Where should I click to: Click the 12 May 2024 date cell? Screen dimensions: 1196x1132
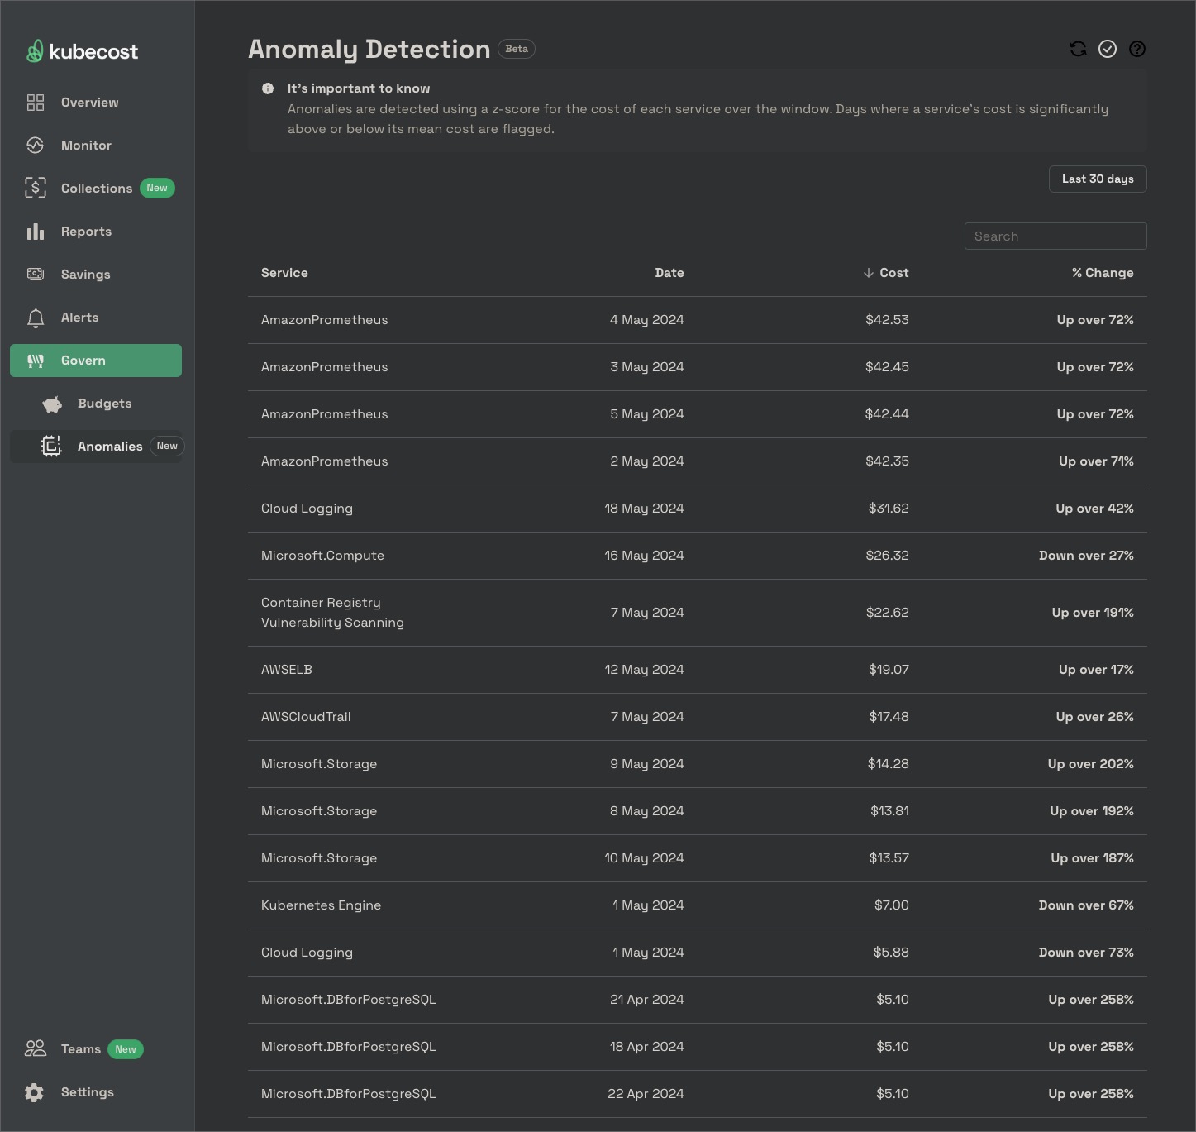point(644,670)
